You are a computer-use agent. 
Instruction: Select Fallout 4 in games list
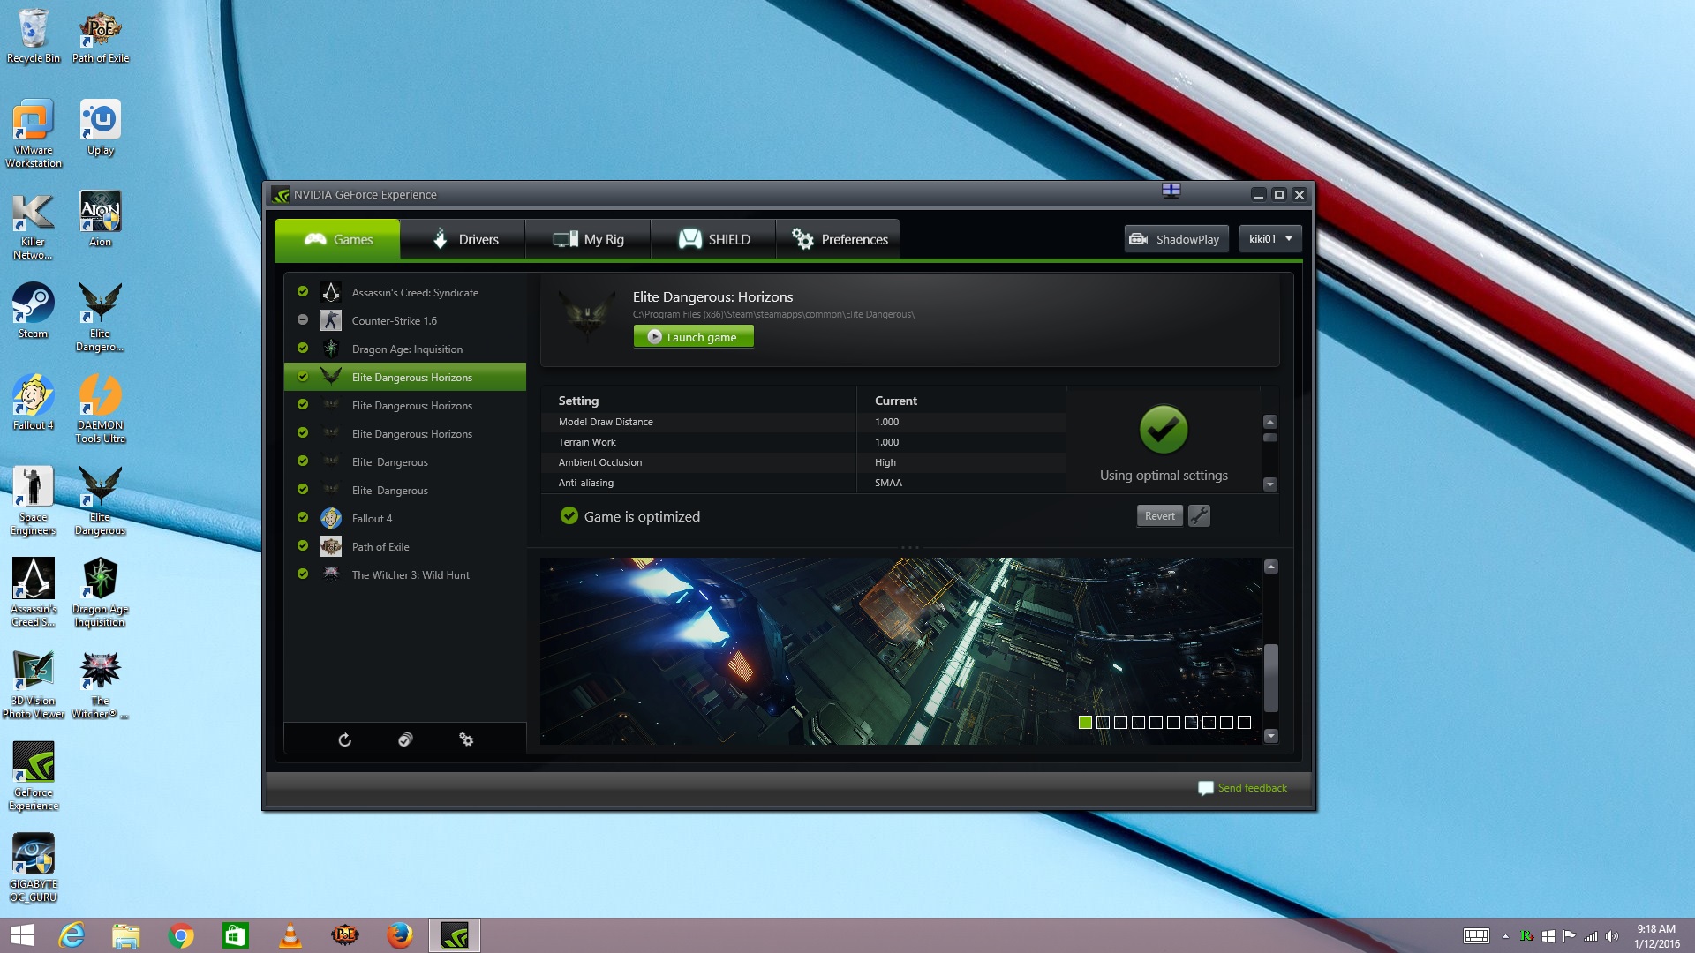[x=405, y=518]
